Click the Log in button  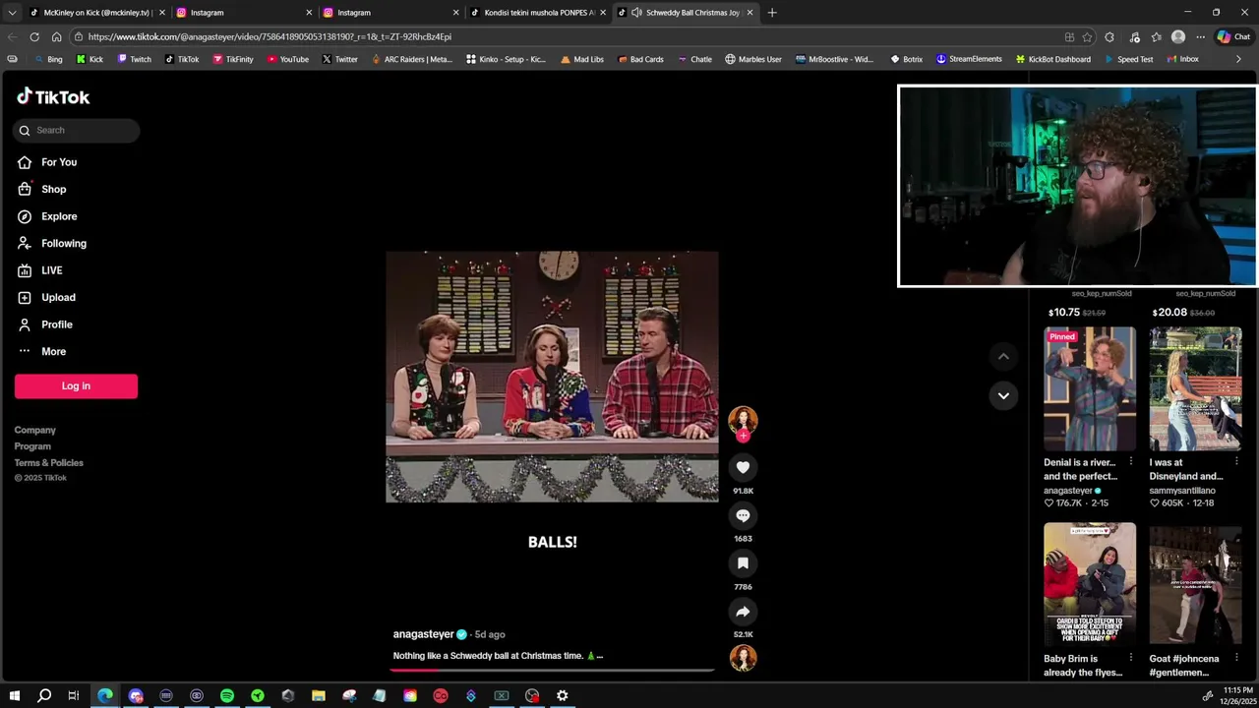[76, 385]
